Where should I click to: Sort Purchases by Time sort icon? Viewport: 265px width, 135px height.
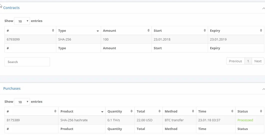coord(232,111)
